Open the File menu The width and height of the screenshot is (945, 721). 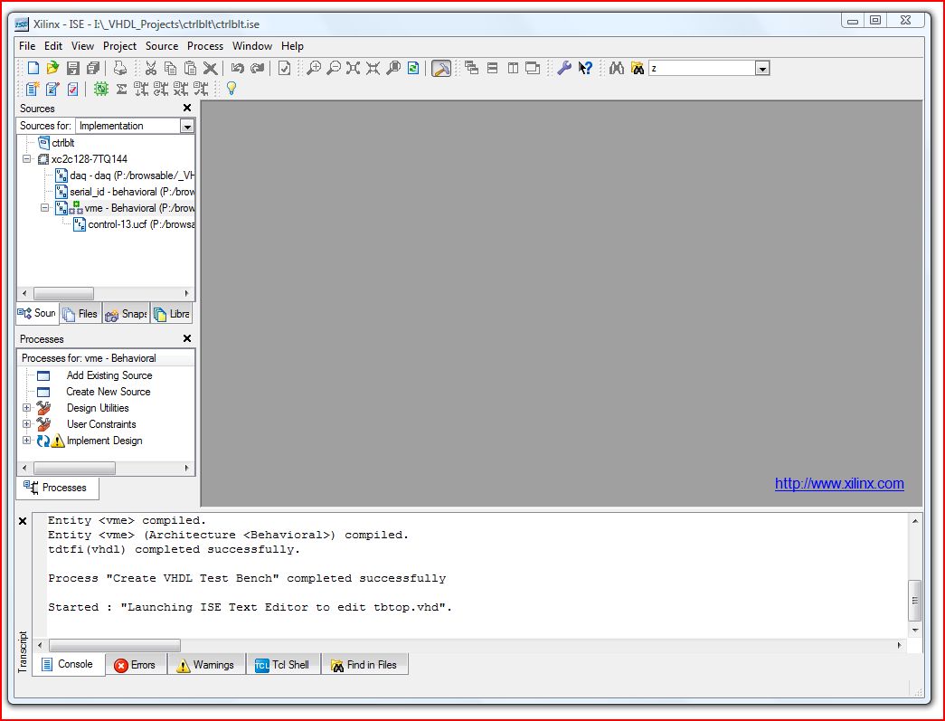(27, 46)
